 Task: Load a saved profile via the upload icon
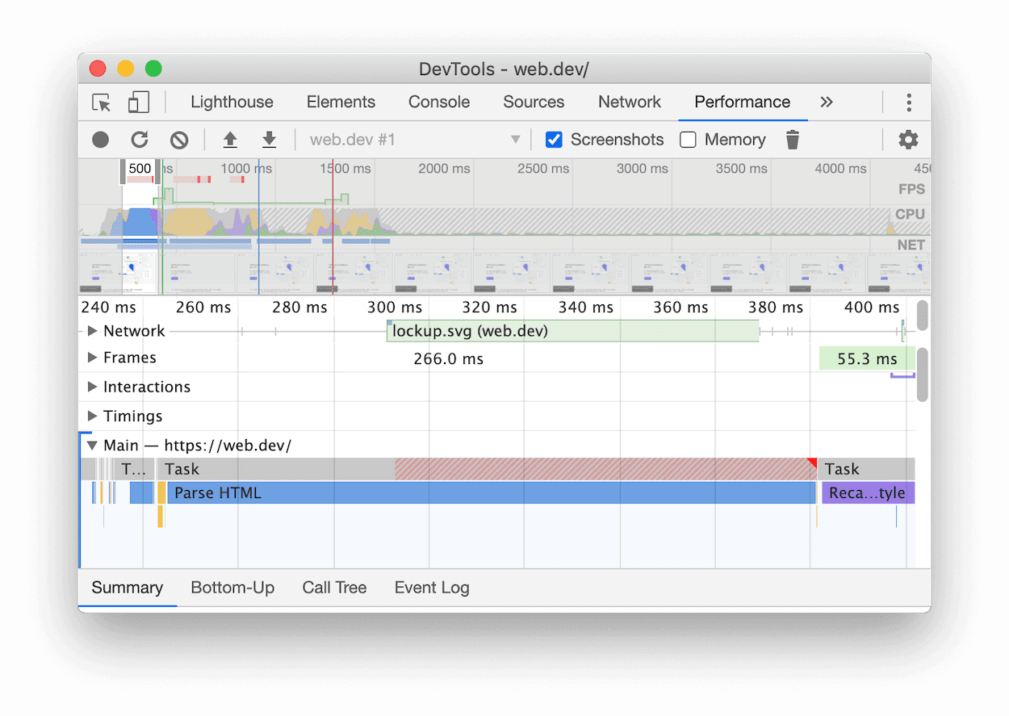pyautogui.click(x=230, y=139)
